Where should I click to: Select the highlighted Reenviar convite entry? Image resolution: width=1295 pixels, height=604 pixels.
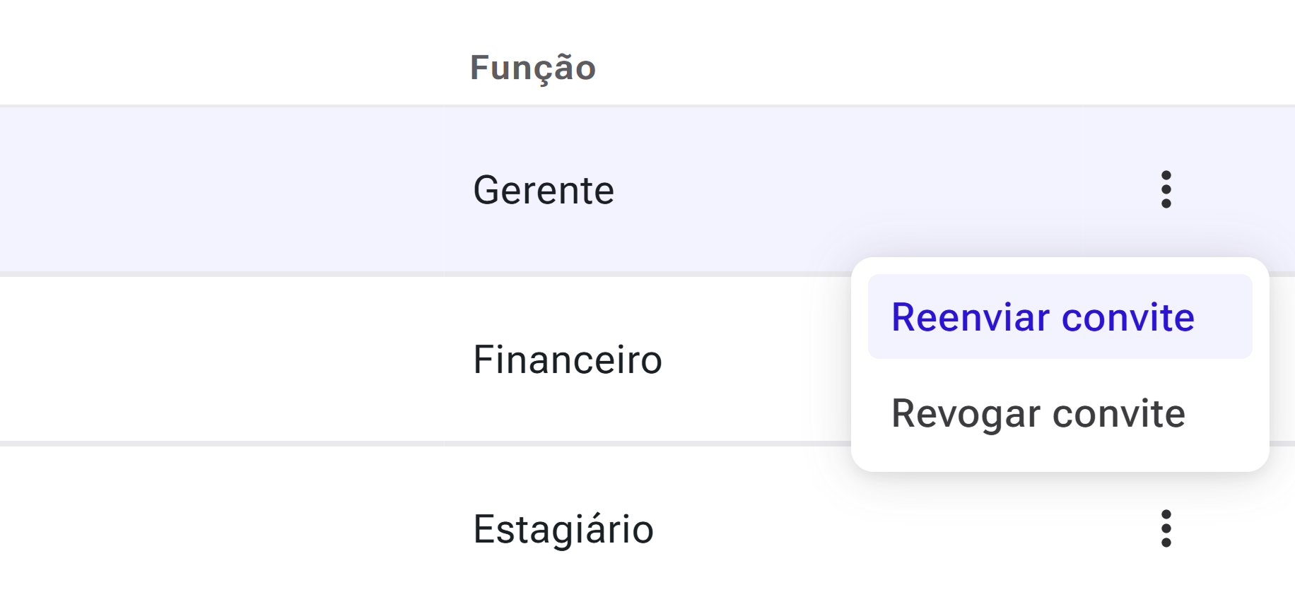pyautogui.click(x=1060, y=316)
